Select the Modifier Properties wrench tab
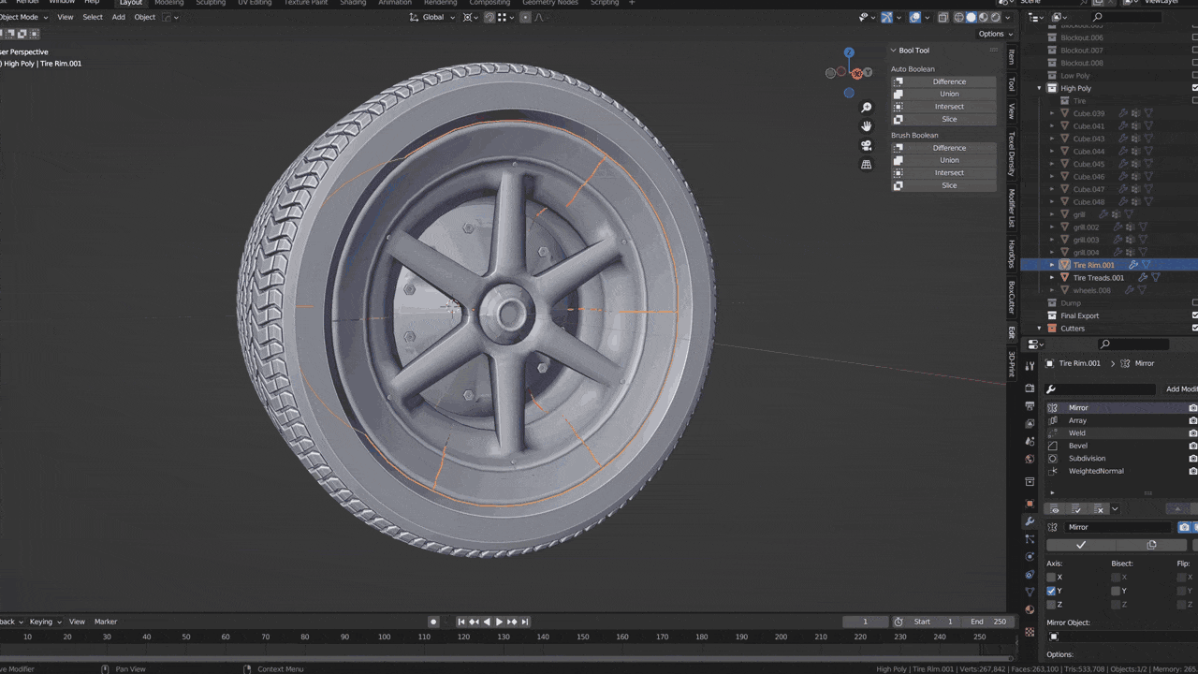The height and width of the screenshot is (674, 1198). (x=1030, y=521)
